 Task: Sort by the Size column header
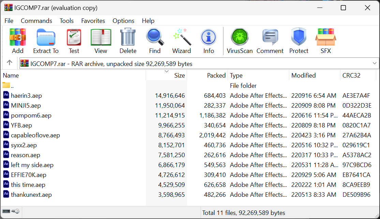click(x=166, y=76)
